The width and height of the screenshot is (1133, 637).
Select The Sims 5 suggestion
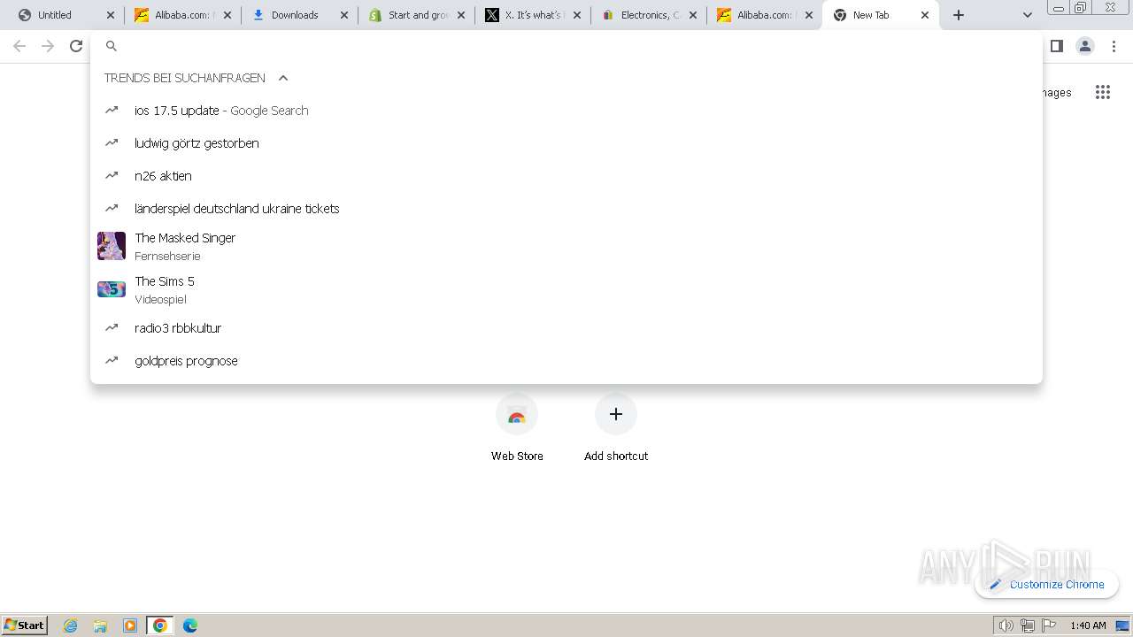[566, 289]
